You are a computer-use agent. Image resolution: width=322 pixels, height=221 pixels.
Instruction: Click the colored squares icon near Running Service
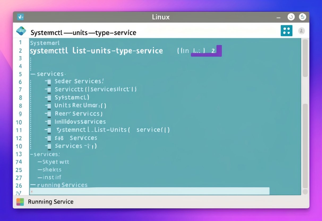[x=21, y=202]
